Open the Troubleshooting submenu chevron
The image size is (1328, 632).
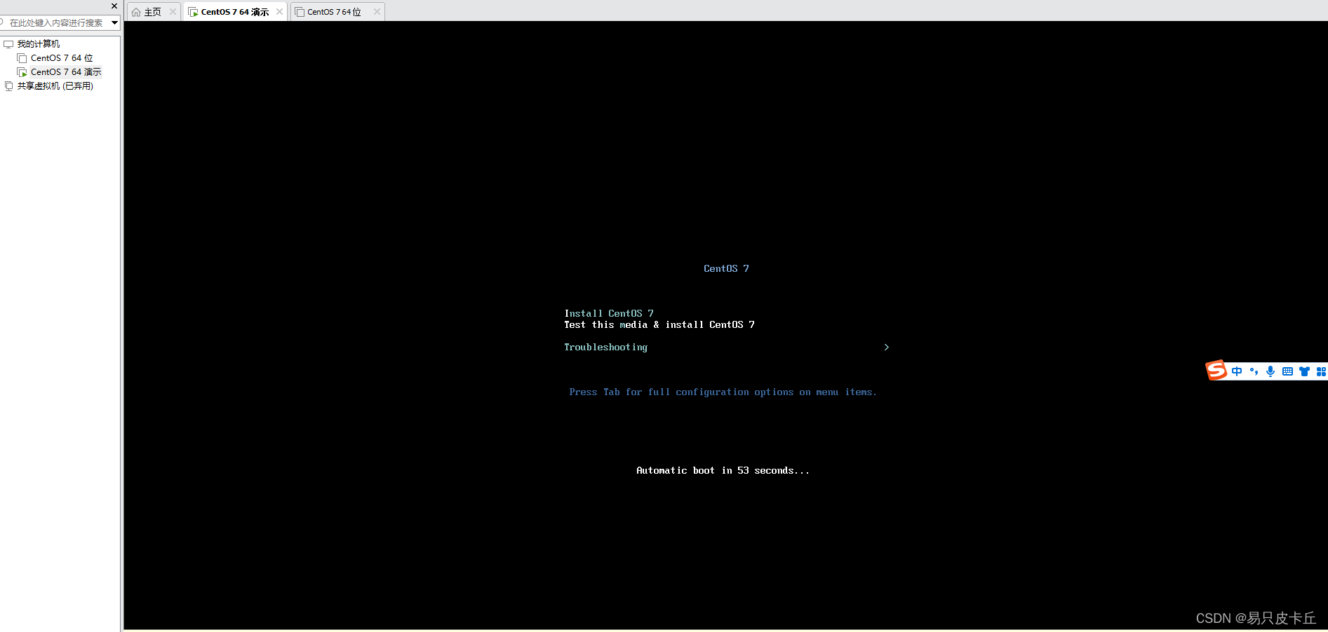pos(885,347)
